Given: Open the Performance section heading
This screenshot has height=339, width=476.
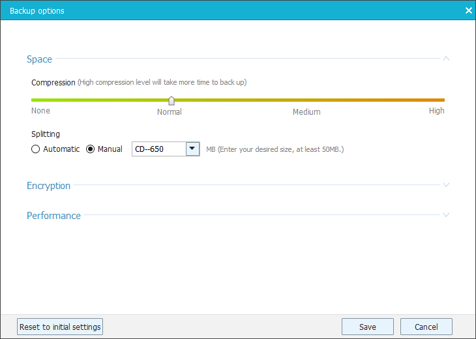Looking at the screenshot, I should [53, 216].
